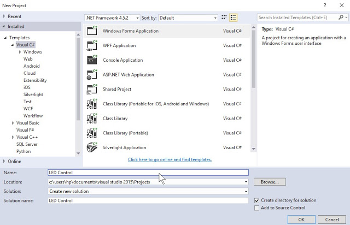
Task: Select Console Application template name
Action: click(122, 60)
